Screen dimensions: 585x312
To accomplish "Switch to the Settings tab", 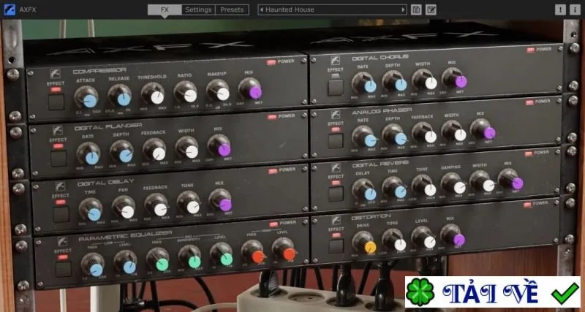I will click(x=198, y=9).
